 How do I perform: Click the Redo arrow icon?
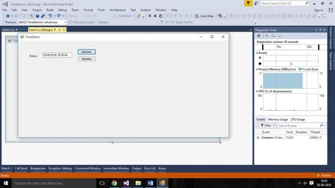59,16
